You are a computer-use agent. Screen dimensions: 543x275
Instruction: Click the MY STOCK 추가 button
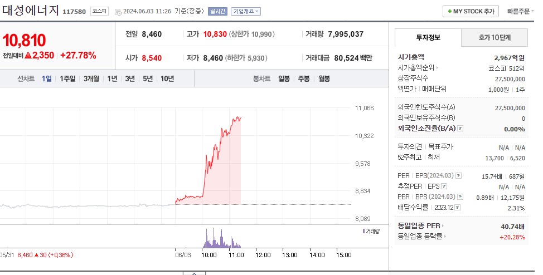click(x=471, y=12)
